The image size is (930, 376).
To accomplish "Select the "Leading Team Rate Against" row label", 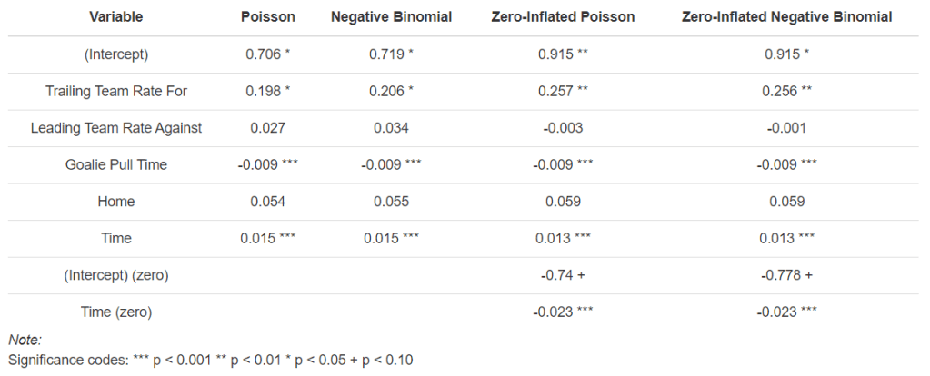I will coord(116,128).
